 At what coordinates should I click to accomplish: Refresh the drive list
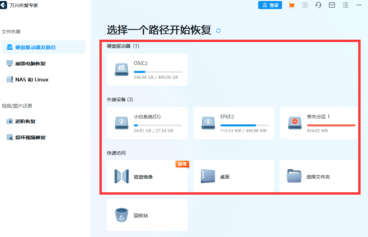point(218,31)
